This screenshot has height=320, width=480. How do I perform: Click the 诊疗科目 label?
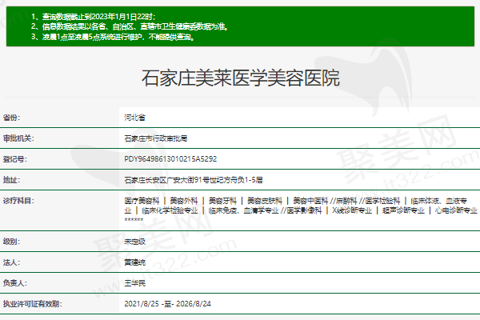(18, 201)
